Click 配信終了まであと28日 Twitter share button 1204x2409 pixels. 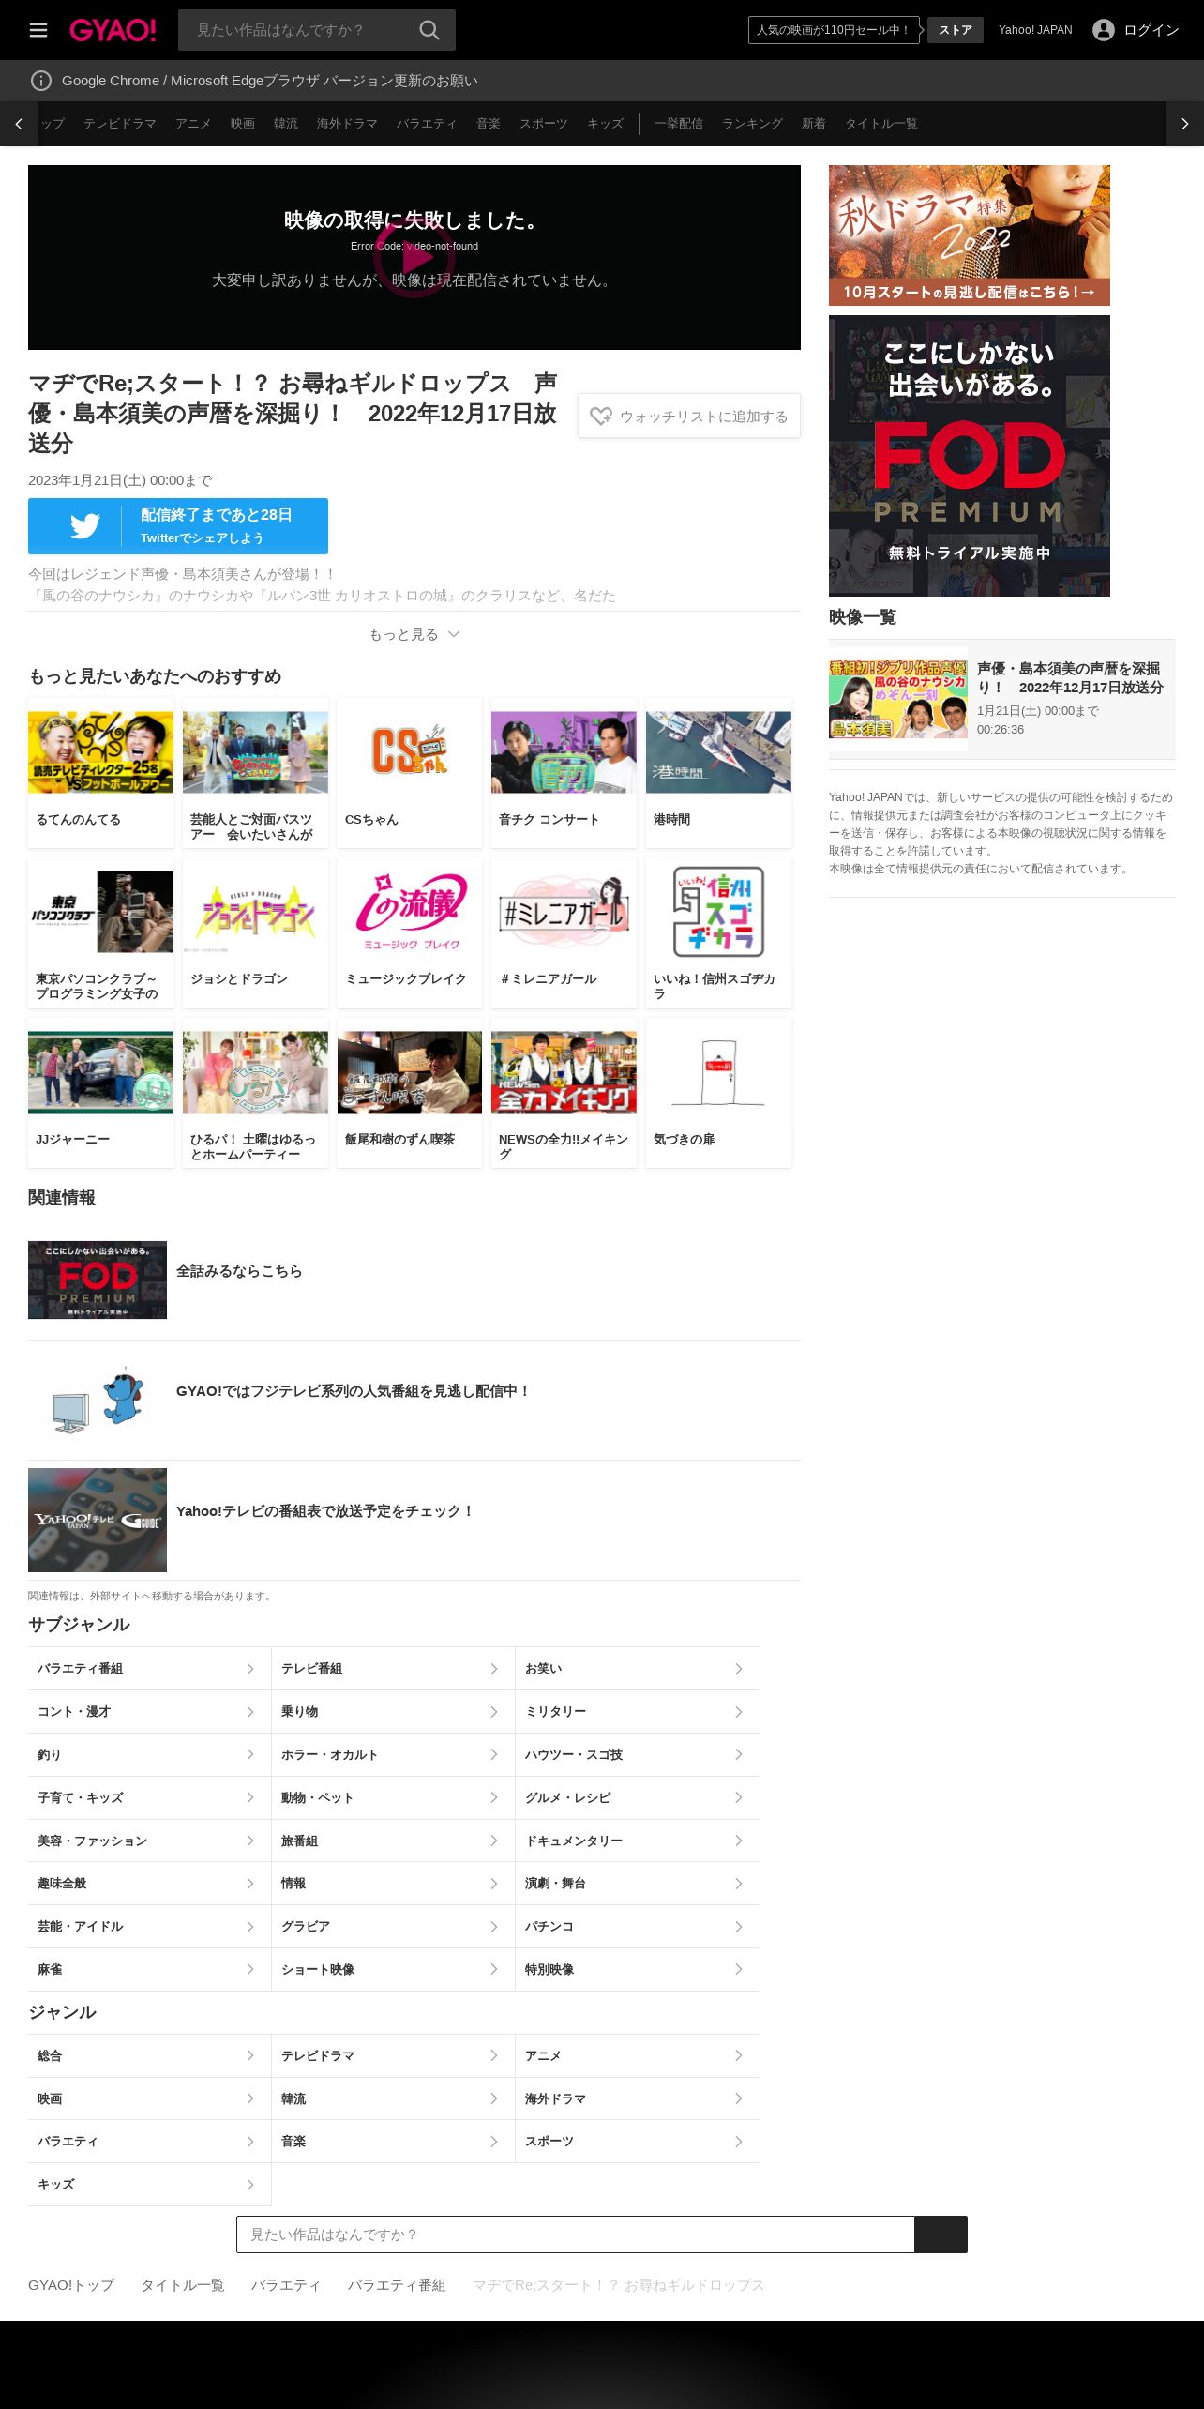pos(178,526)
